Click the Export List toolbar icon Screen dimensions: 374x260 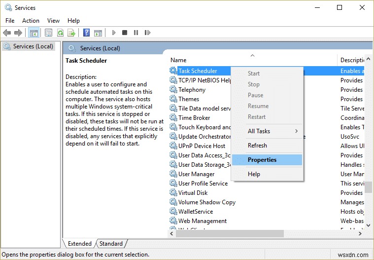click(71, 33)
